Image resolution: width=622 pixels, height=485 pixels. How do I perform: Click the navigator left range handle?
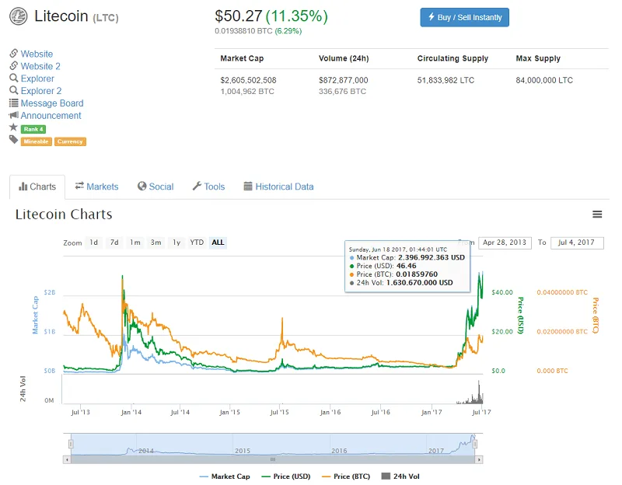[x=71, y=444]
